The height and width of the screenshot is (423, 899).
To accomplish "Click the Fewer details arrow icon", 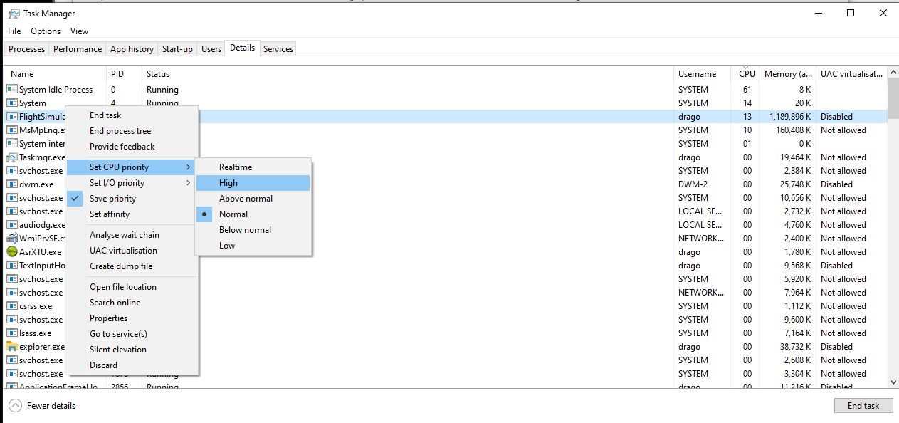I will [15, 406].
